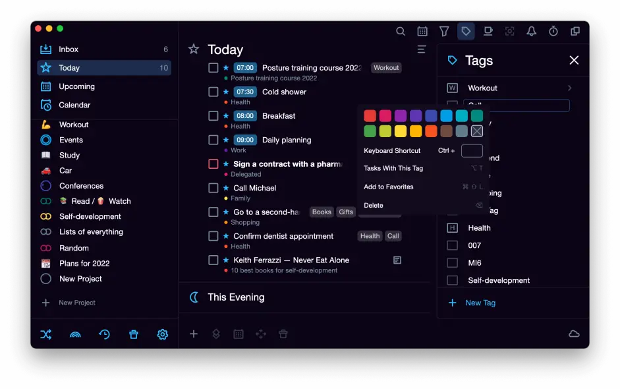This screenshot has height=389, width=620.
Task: Click the shuffle icon in sidebar footer
Action: point(45,334)
